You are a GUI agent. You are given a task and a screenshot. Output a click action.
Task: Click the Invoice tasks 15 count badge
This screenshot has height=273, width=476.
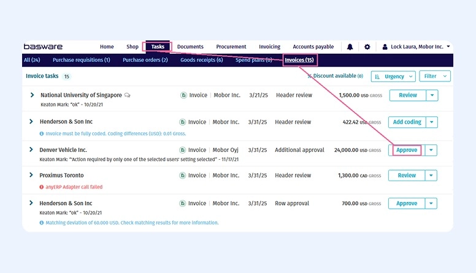click(x=66, y=77)
